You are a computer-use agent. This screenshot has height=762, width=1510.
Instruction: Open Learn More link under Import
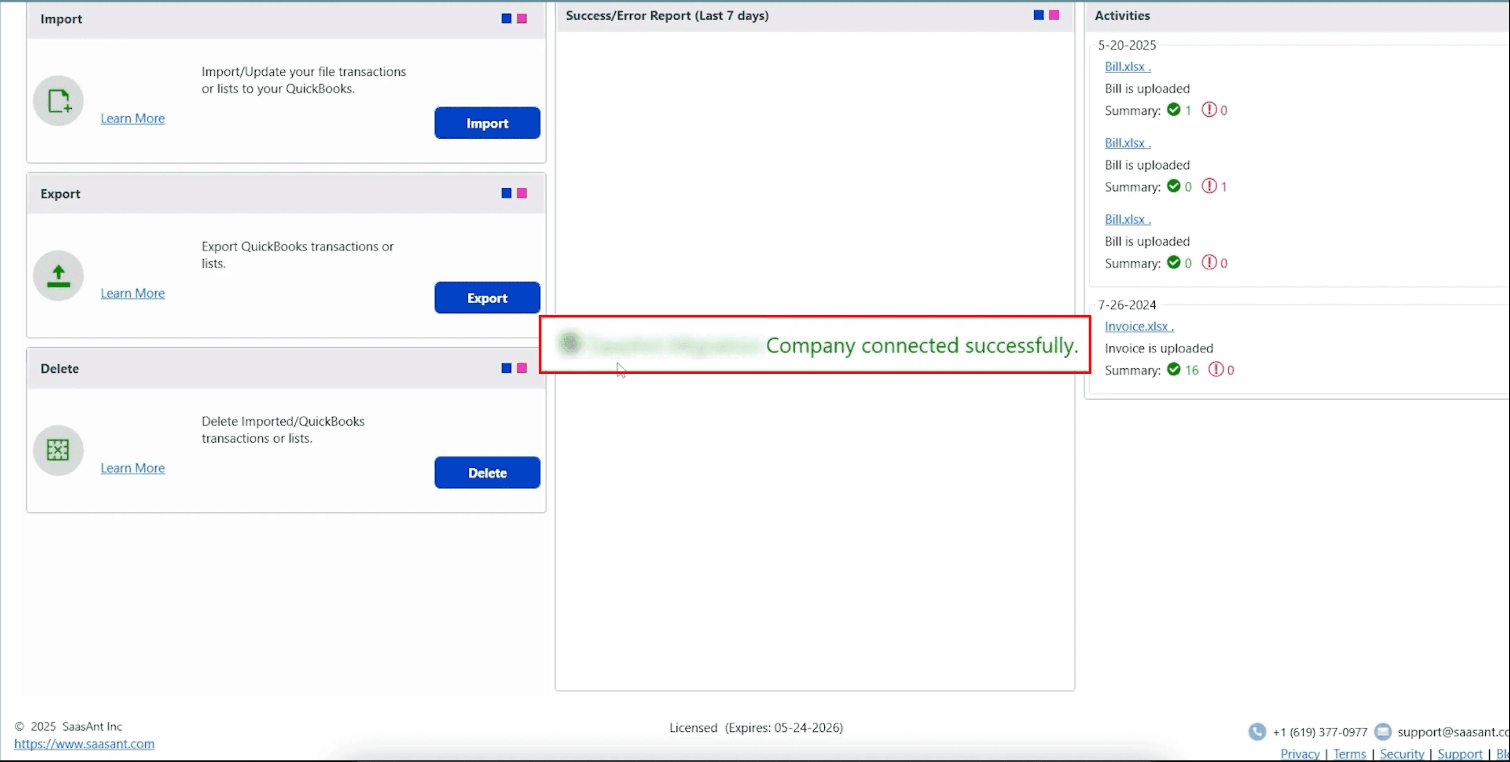click(x=133, y=118)
